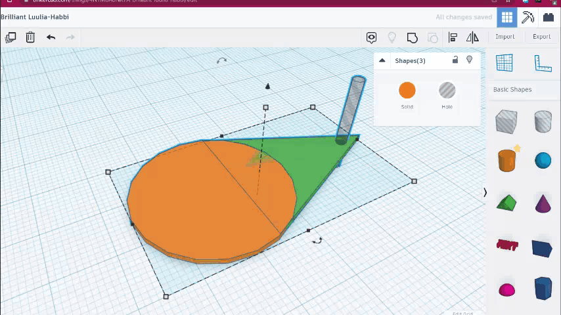Open the Basic Shapes library dropdown
This screenshot has height=315, width=561.
pos(512,89)
